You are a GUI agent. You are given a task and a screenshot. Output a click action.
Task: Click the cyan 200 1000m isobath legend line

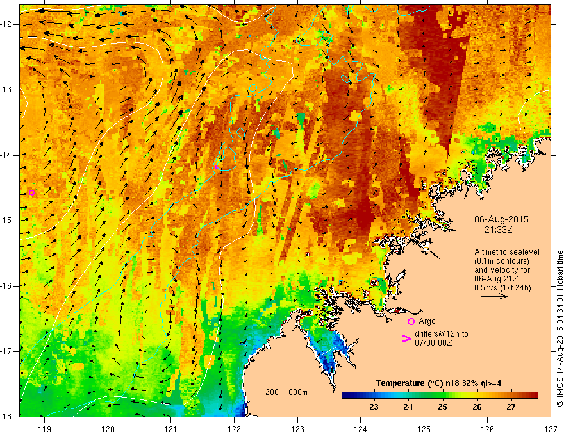tap(276, 399)
